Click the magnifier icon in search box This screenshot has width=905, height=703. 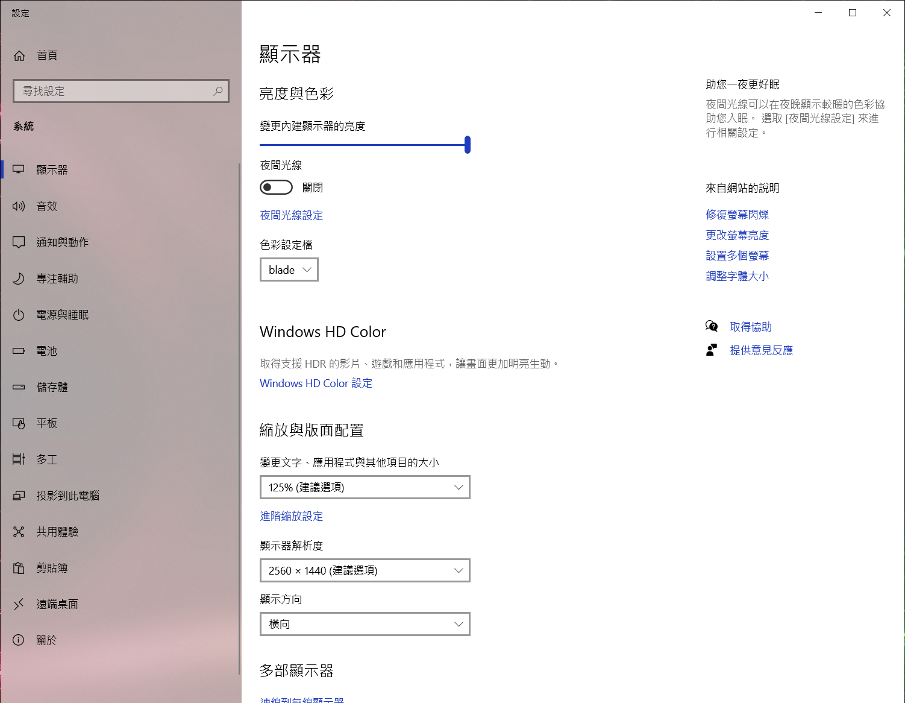click(218, 91)
